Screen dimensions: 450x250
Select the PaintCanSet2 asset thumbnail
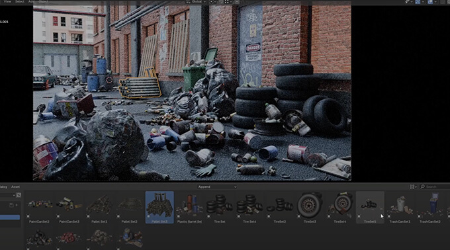click(39, 208)
